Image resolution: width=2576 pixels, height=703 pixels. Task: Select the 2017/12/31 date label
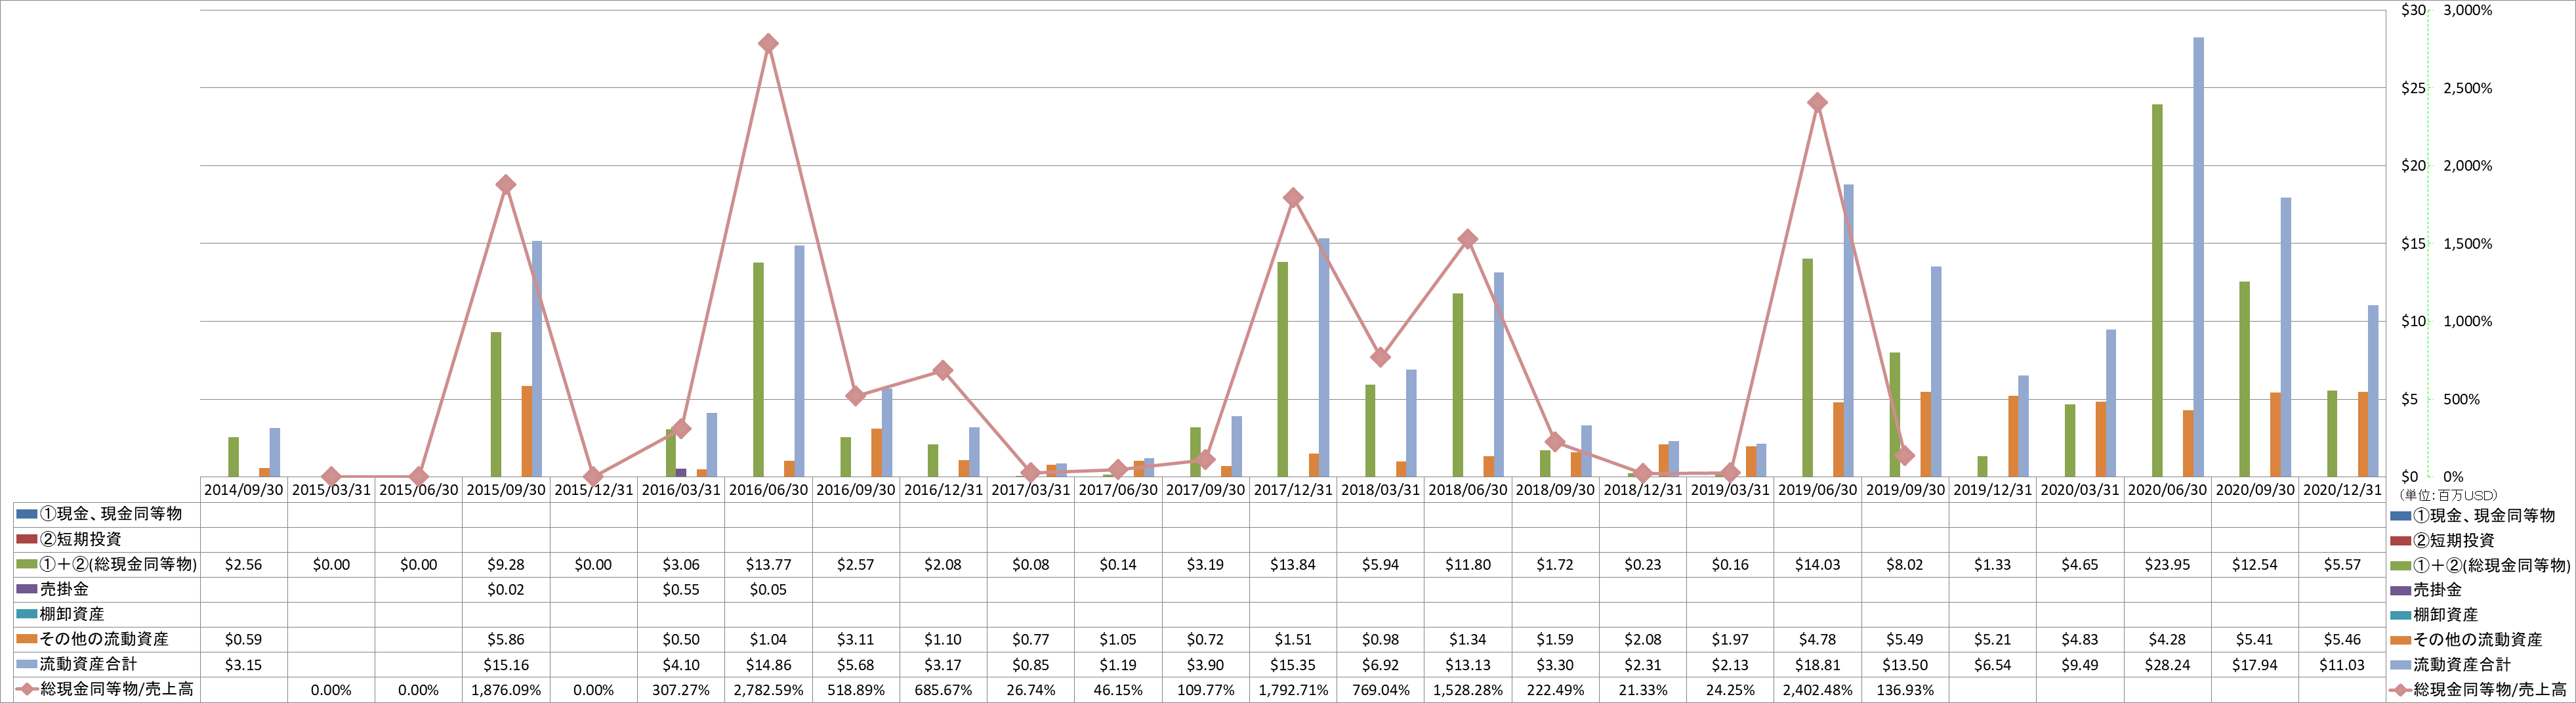pos(1293,490)
